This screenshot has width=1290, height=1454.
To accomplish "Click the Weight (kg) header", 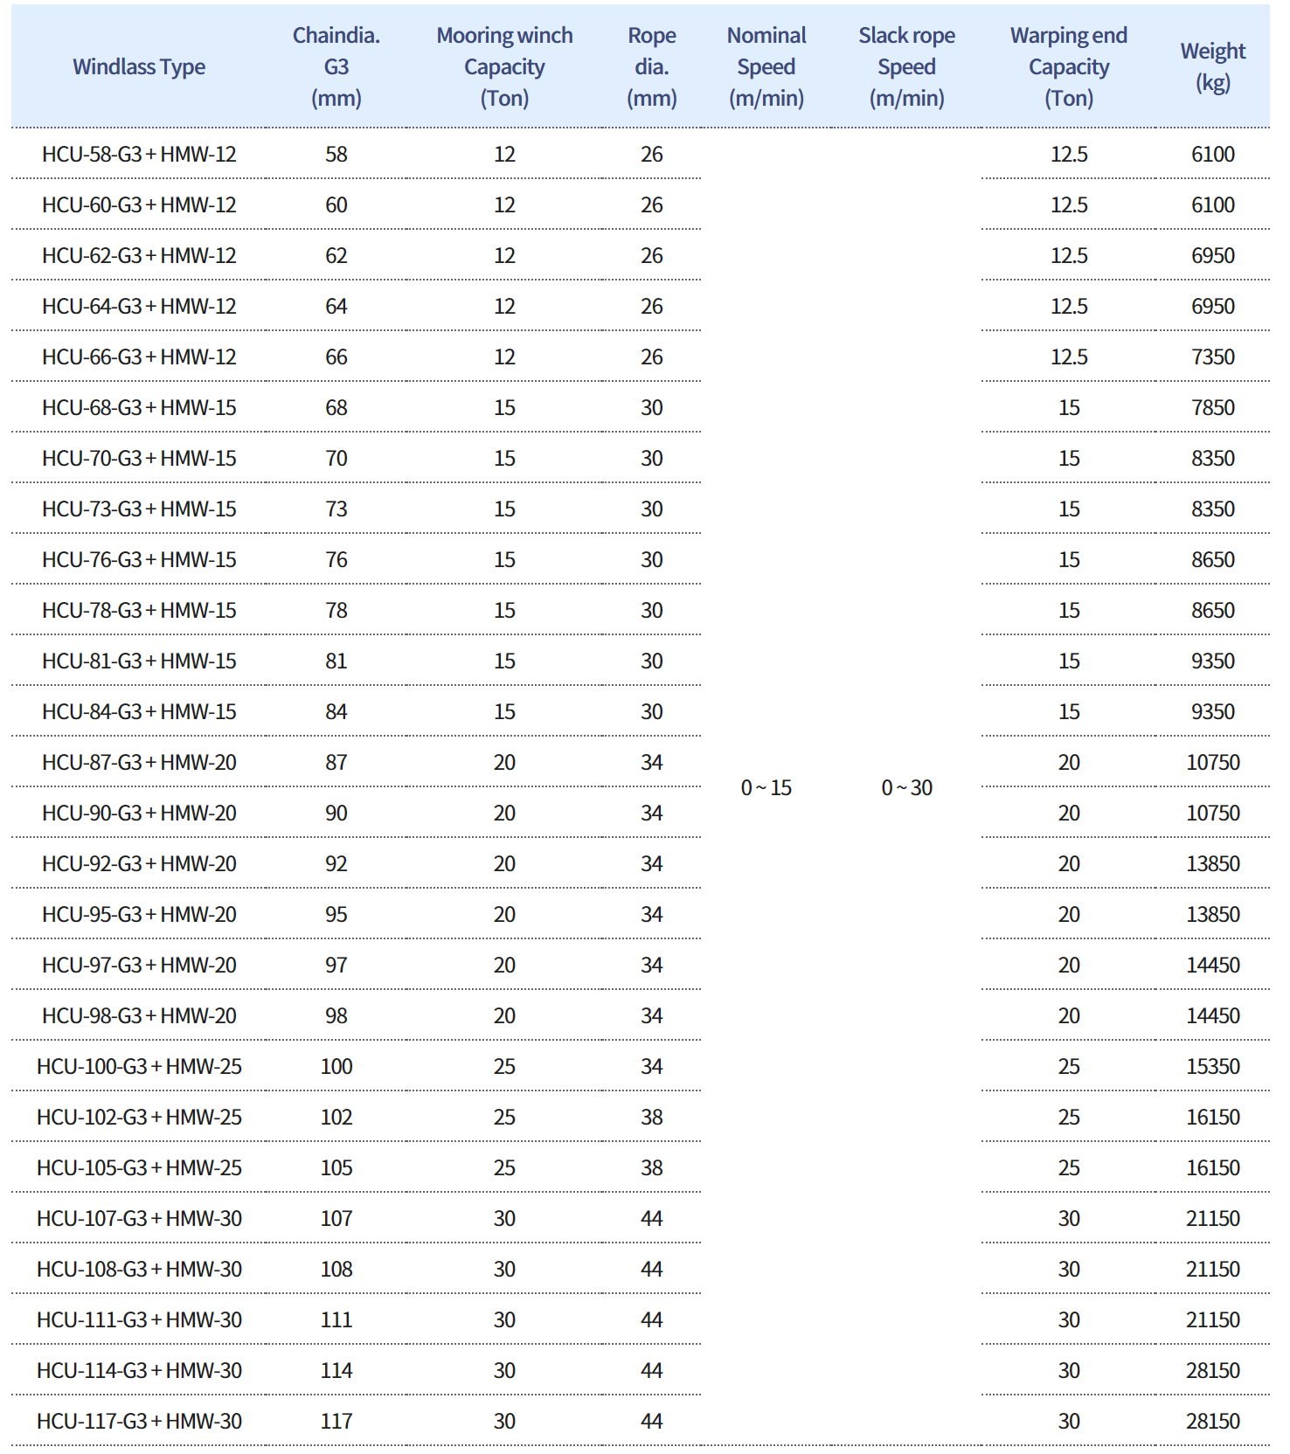I will pos(1213,67).
